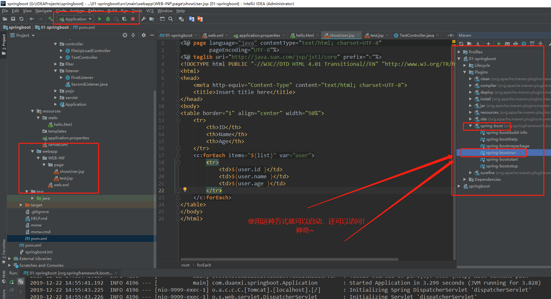Screen dimensions: 551x299
Task: Open Settings via the wrench icon
Action: click(143, 19)
